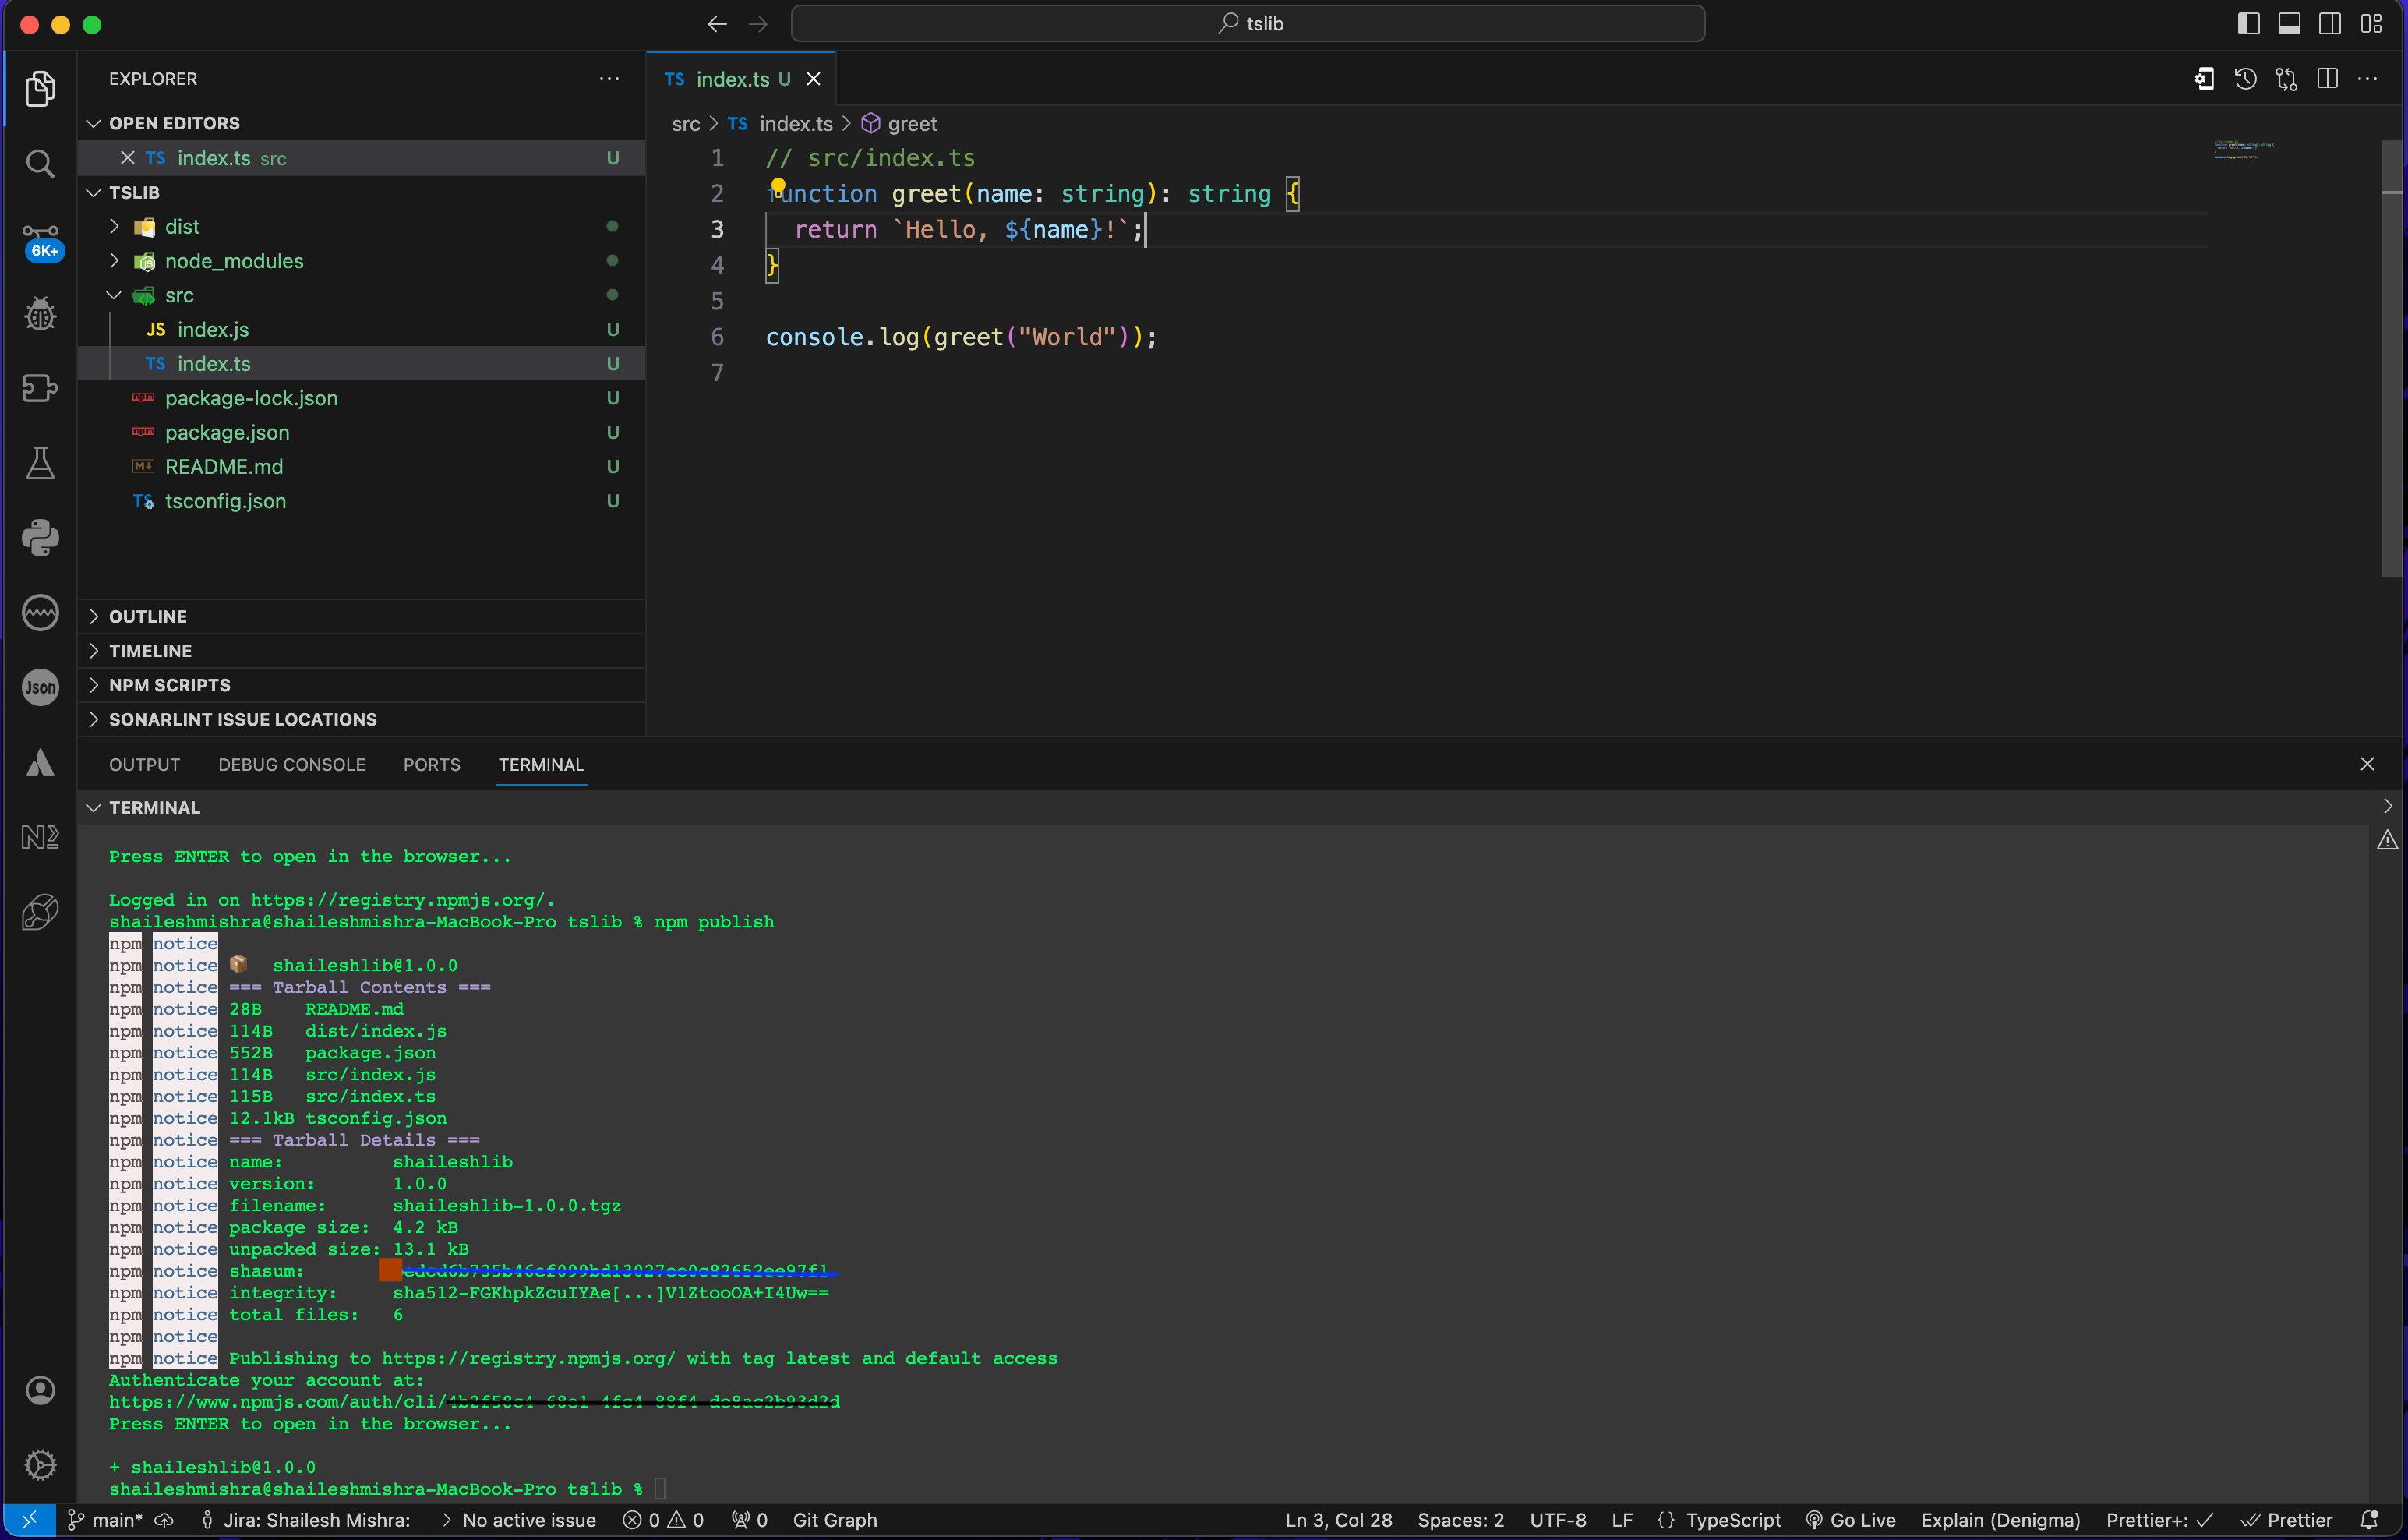2408x1540 pixels.
Task: Open the Search view in activity bar
Action: (40, 163)
